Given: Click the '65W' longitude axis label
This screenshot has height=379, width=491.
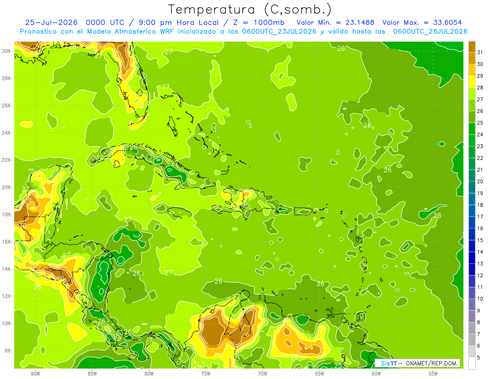Looking at the screenshot, I should [320, 374].
